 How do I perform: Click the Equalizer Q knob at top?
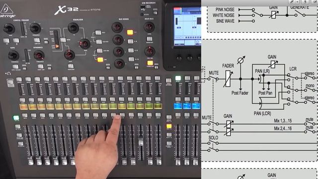pyautogui.click(x=73, y=28)
